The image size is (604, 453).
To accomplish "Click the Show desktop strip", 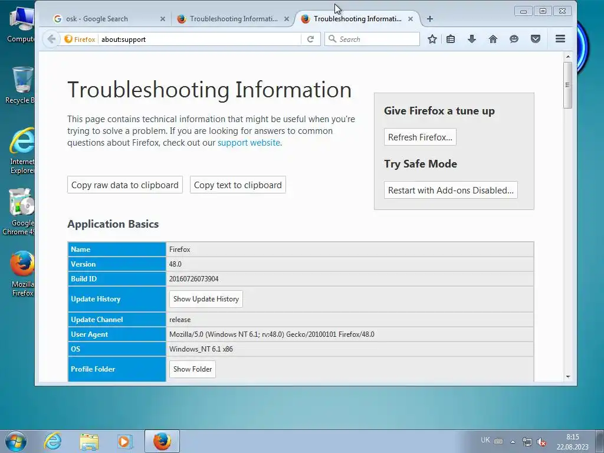I will [600, 441].
